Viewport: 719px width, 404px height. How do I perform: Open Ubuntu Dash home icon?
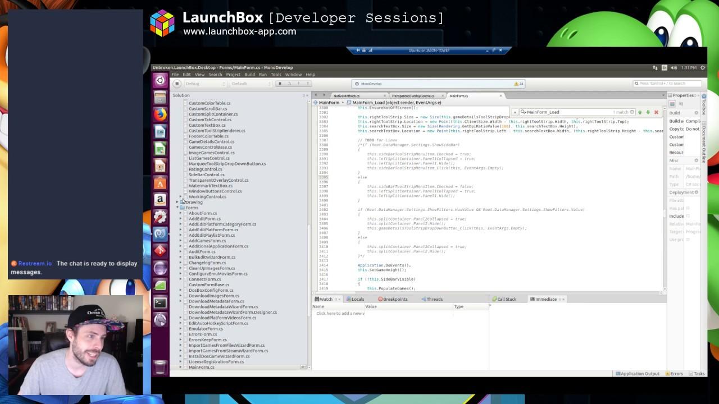(x=160, y=80)
